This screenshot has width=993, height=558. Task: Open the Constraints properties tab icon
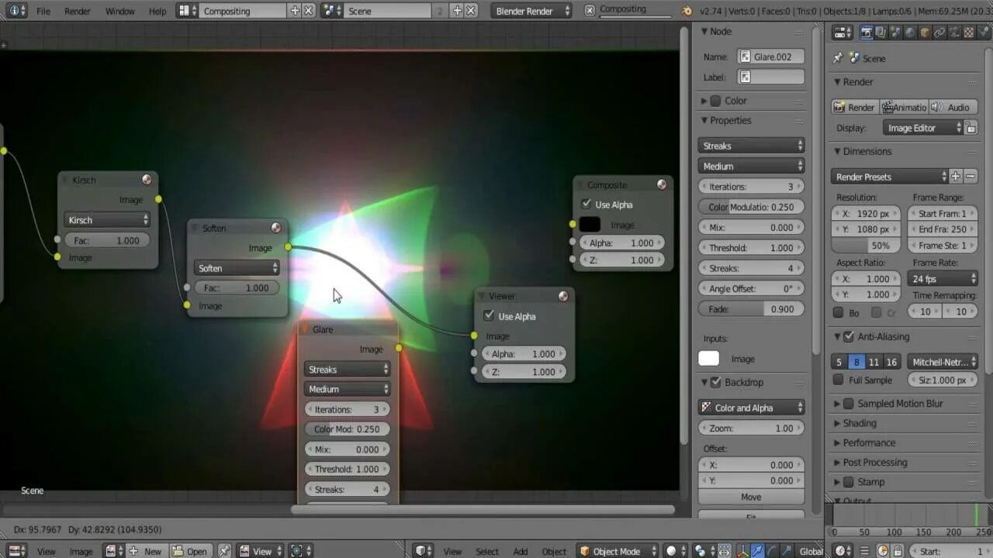pyautogui.click(x=939, y=33)
